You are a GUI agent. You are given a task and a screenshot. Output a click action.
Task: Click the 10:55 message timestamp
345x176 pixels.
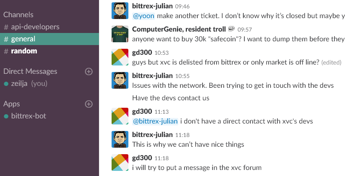182,76
